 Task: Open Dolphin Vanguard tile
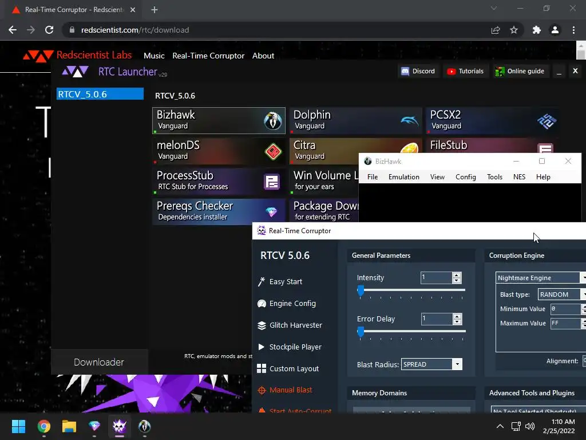[355, 120]
